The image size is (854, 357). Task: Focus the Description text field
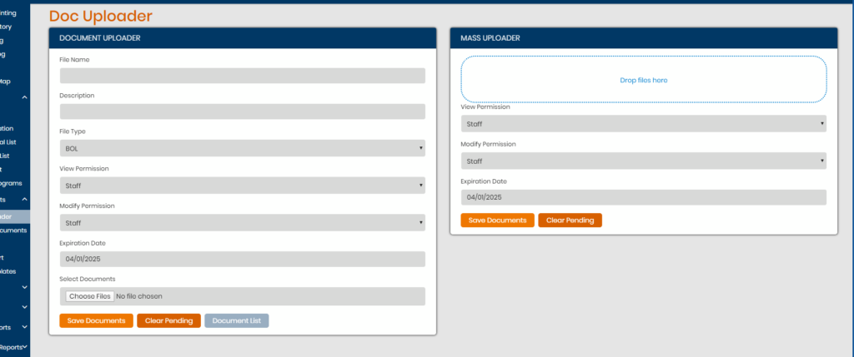[243, 112]
